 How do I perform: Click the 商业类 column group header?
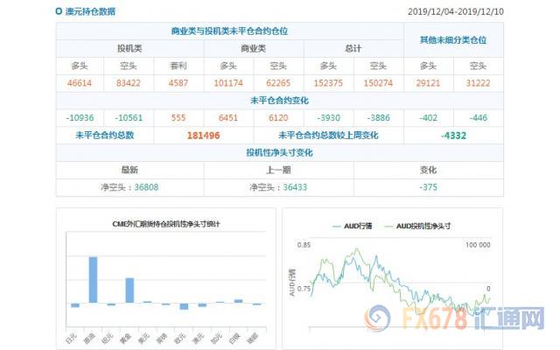[x=253, y=49]
